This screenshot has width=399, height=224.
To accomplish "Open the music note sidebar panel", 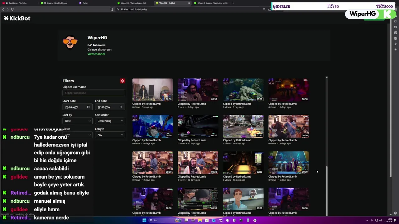I will [396, 44].
